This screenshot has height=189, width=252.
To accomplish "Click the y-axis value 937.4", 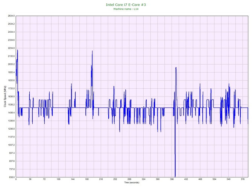I will [12, 153].
